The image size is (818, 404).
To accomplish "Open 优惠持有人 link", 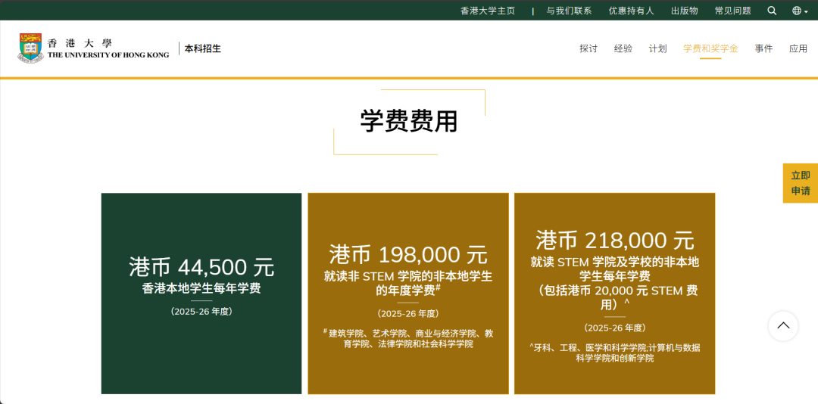I will 631,11.
